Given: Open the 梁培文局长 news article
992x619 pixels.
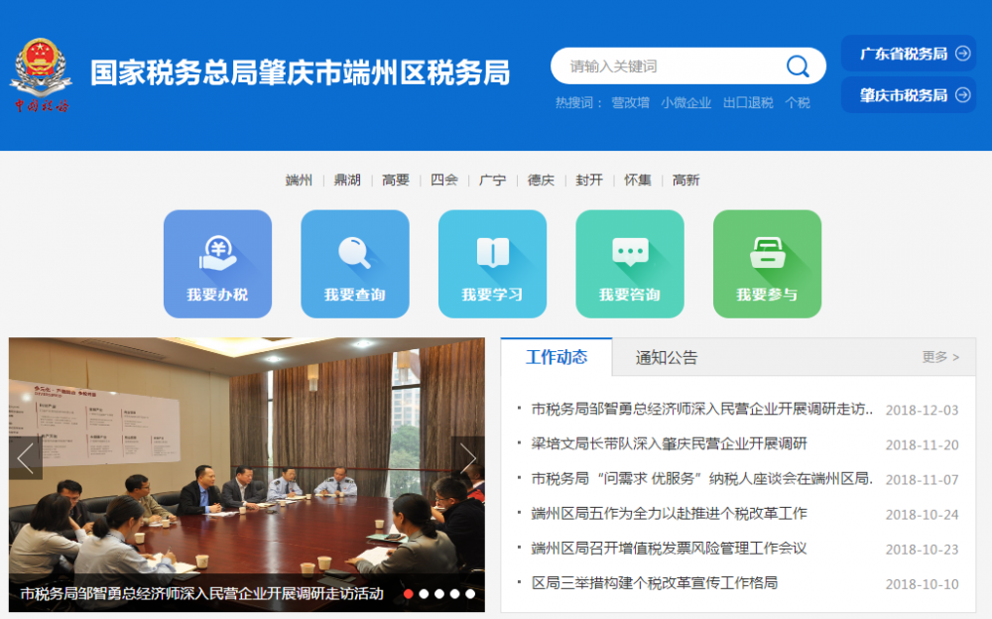Looking at the screenshot, I should click(x=670, y=443).
